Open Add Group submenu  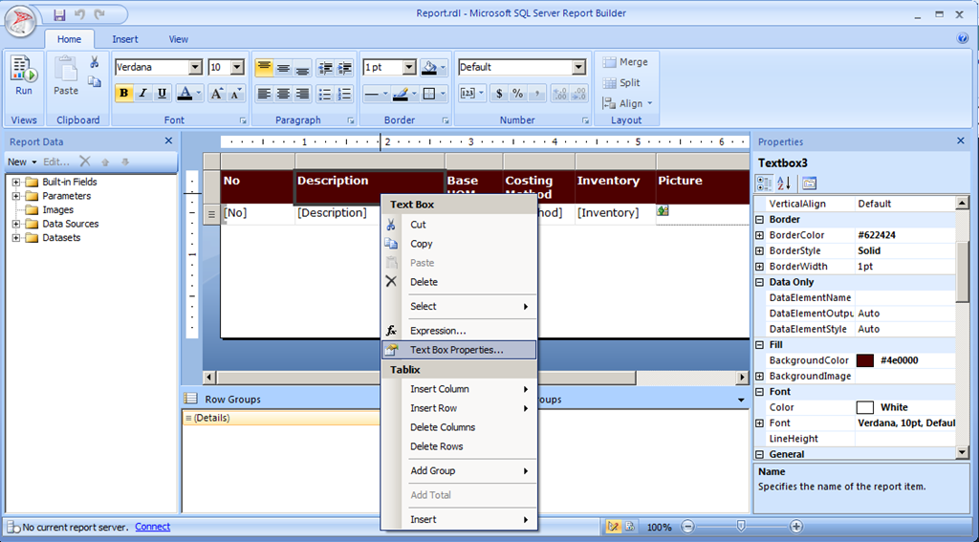(458, 471)
